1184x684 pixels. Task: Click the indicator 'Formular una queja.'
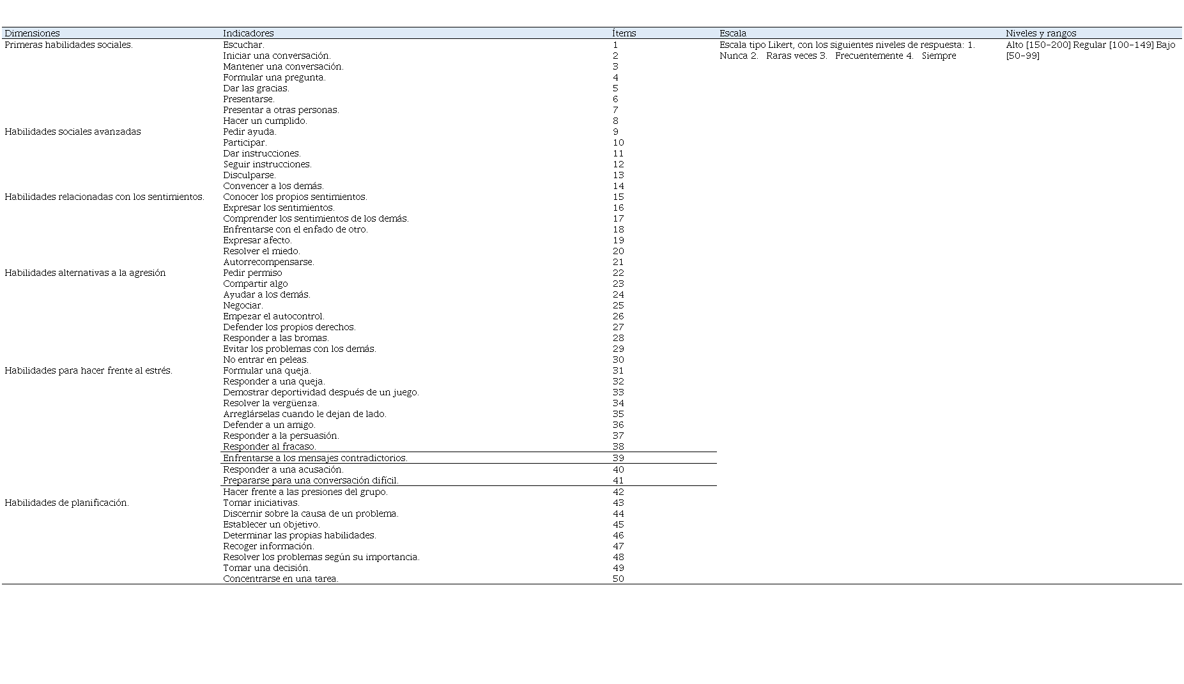coord(267,370)
